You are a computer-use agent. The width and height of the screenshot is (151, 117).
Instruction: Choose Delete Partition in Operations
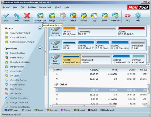pos(17,58)
